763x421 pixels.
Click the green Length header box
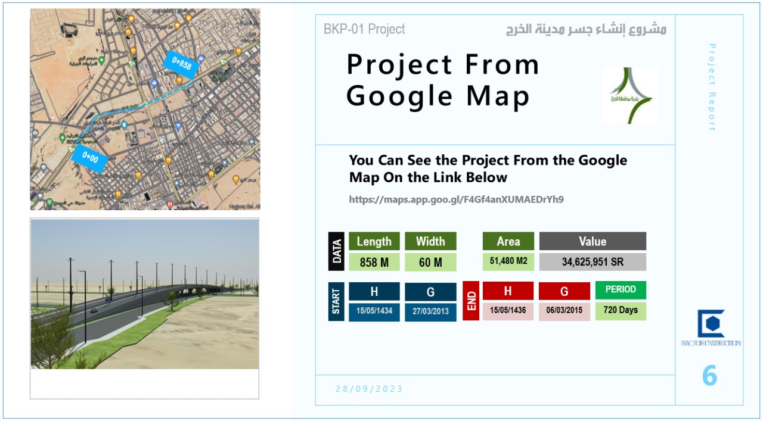(x=374, y=241)
